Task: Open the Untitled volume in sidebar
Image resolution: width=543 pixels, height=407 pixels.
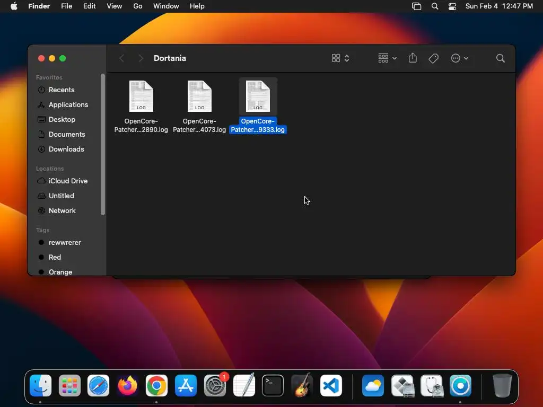Action: pyautogui.click(x=62, y=196)
